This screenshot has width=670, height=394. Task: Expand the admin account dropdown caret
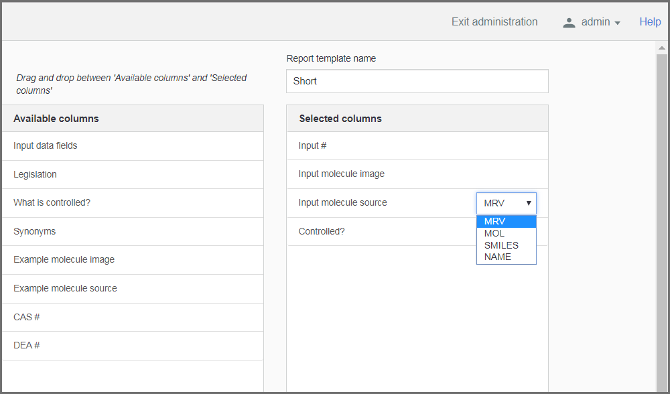click(x=617, y=23)
